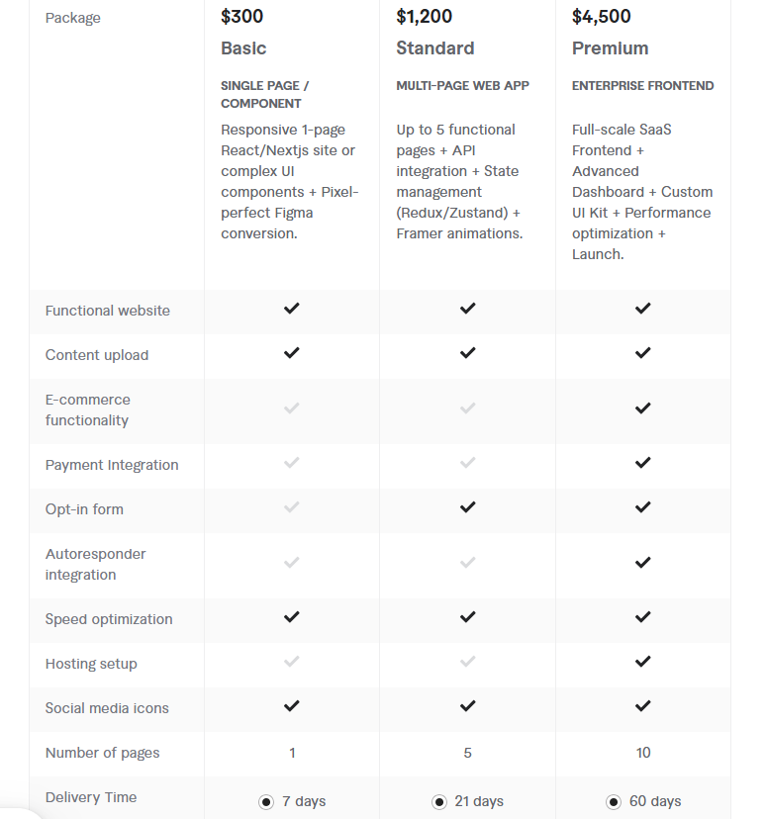The image size is (766, 819).
Task: Select the 7 days delivery radio button
Action: pos(266,802)
